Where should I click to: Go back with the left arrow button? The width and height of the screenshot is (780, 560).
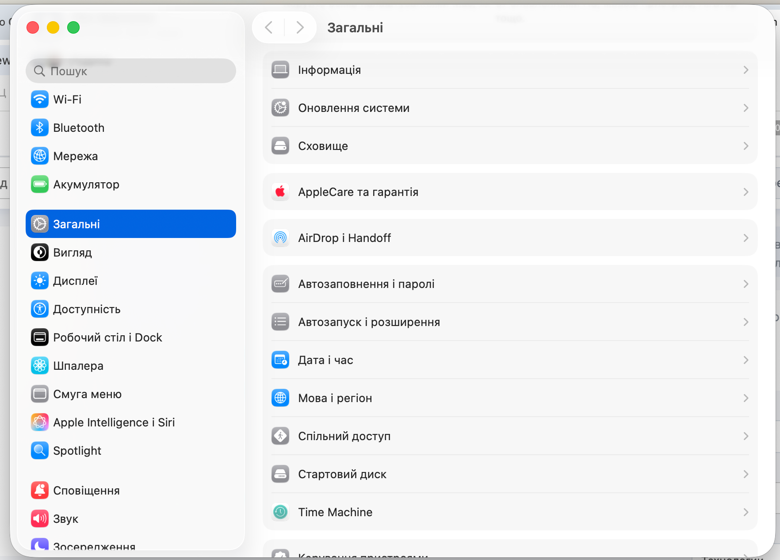269,27
